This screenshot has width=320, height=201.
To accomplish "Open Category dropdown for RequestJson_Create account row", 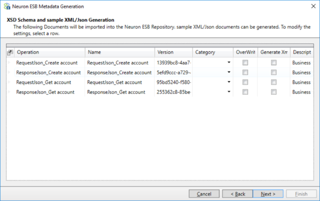I will coord(229,62).
